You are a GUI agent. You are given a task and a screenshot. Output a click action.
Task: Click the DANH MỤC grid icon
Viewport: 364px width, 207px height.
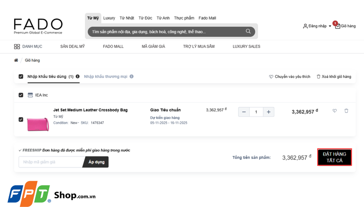click(x=17, y=46)
